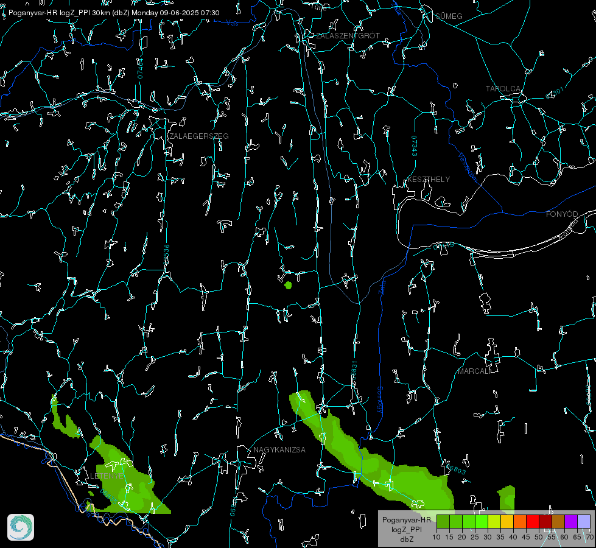Click the swirl logo icon
The width and height of the screenshot is (596, 548).
[x=21, y=527]
